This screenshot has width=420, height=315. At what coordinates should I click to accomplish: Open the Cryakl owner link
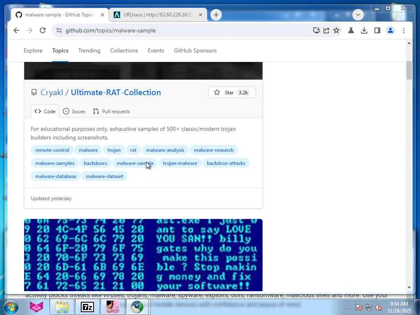tap(52, 92)
